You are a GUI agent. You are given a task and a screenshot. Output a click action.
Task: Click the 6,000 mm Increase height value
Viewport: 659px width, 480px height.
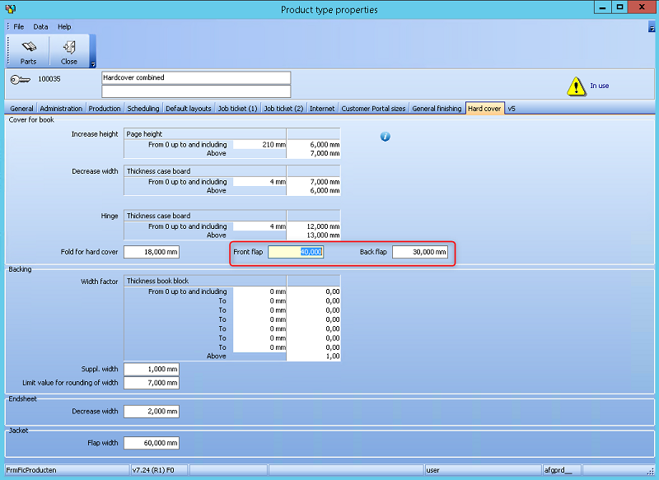[314, 144]
